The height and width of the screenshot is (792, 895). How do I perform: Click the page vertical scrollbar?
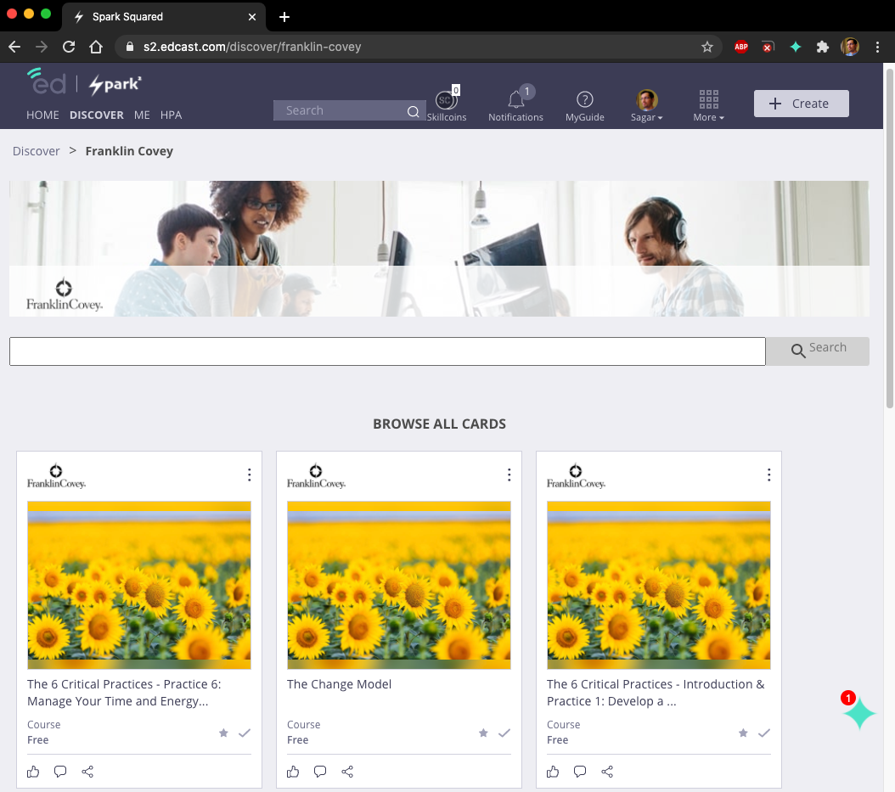coord(889,239)
